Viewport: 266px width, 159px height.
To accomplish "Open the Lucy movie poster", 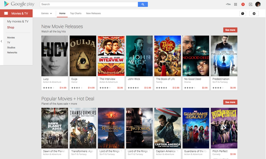I will click(x=55, y=56).
